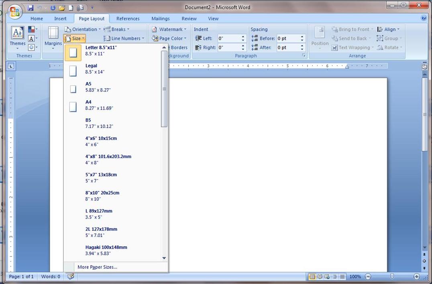Open the Orientation dropdown
The width and height of the screenshot is (432, 284).
(82, 29)
